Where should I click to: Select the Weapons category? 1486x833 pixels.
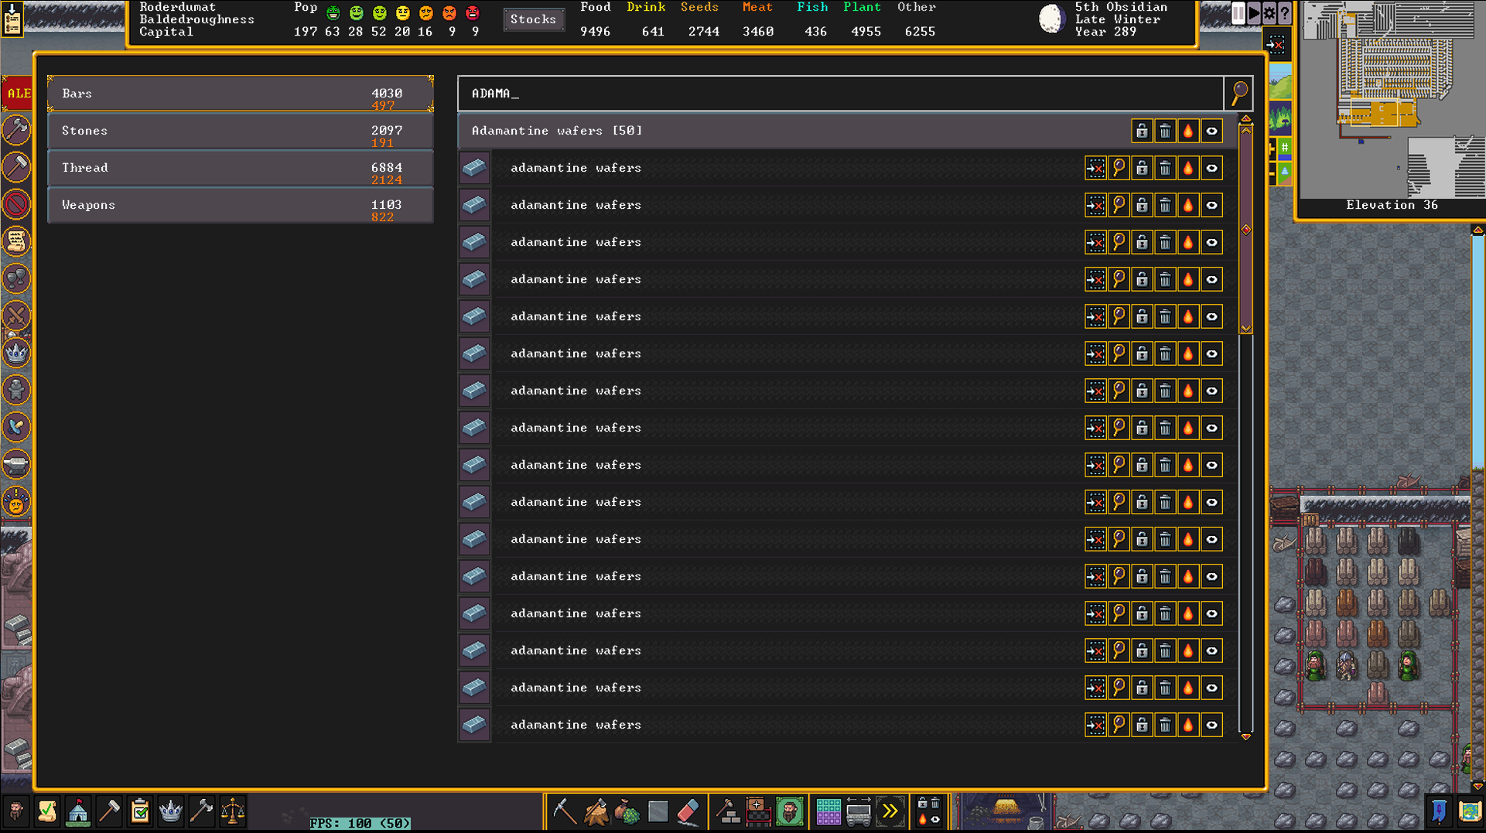[241, 205]
